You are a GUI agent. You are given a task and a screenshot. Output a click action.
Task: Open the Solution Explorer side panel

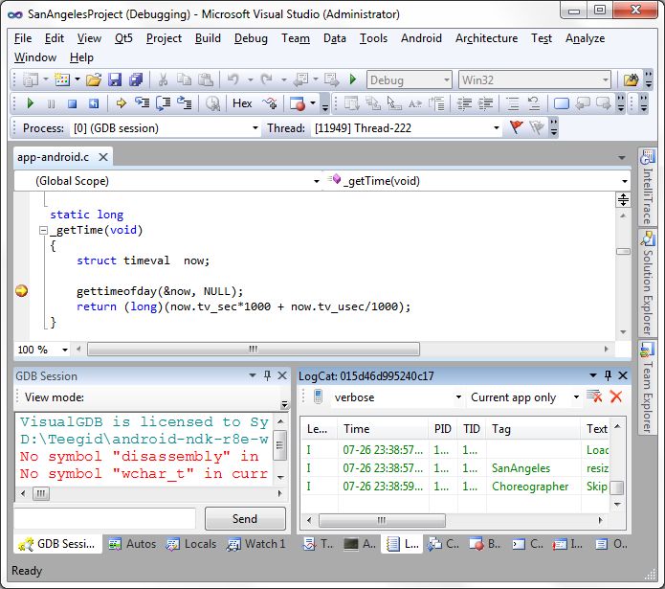[x=647, y=283]
